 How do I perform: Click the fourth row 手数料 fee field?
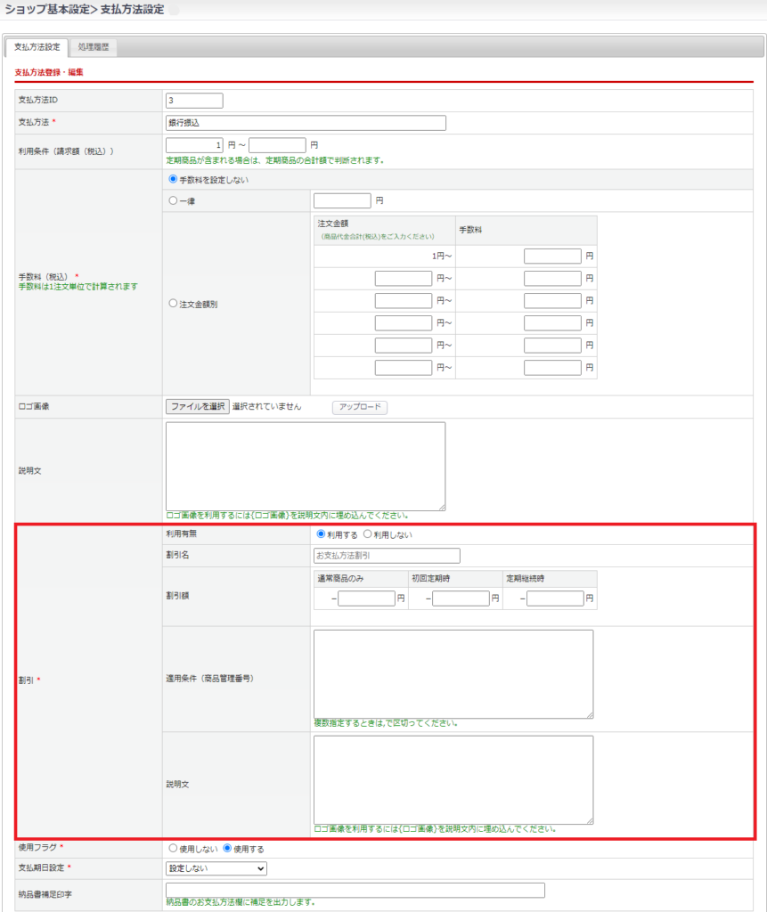point(552,322)
